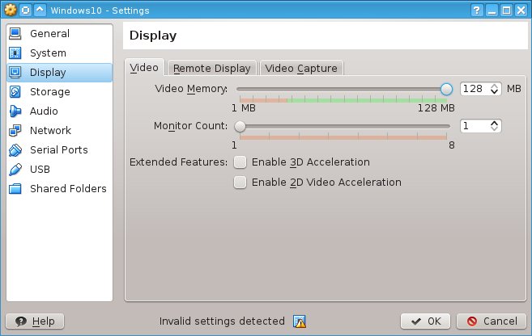Enable 2D Video Acceleration checkbox

click(x=240, y=183)
